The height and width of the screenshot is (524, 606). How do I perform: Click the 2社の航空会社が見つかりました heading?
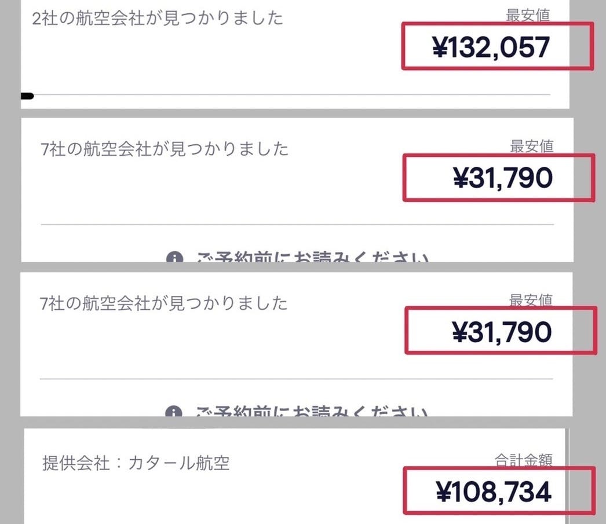click(158, 19)
